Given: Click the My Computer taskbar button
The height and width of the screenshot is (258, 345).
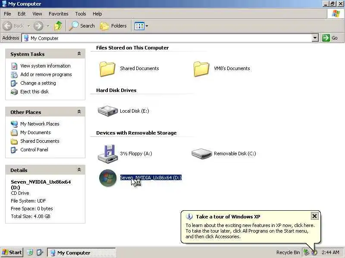Looking at the screenshot, I should [81, 253].
